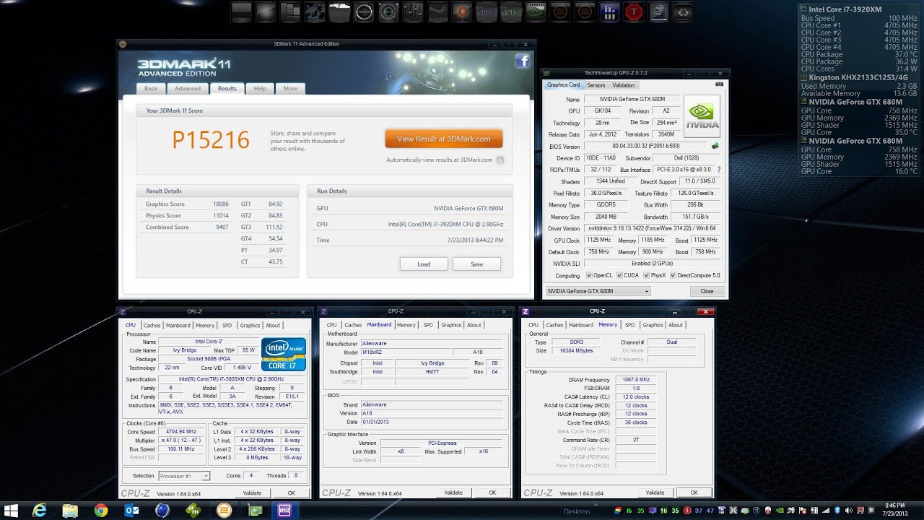The height and width of the screenshot is (520, 924).
Task: Click the P15216 score text
Action: tap(211, 139)
